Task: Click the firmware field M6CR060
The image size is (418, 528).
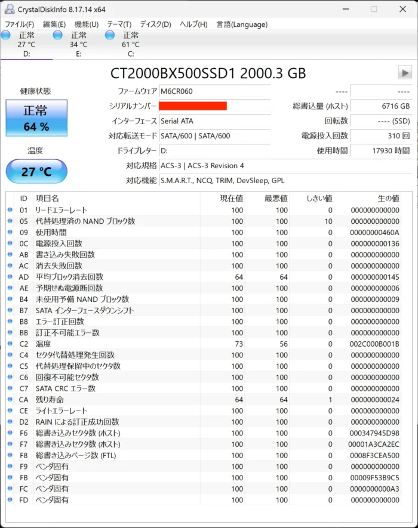Action: coord(214,91)
